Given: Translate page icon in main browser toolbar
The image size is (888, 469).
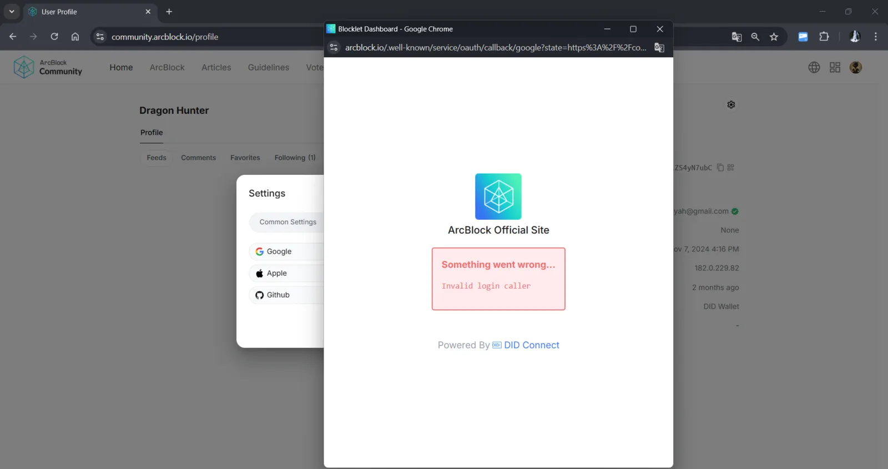Looking at the screenshot, I should [x=736, y=37].
